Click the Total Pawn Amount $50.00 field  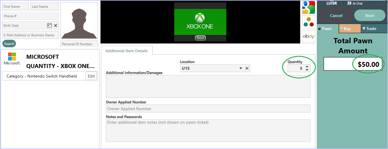pyautogui.click(x=353, y=64)
